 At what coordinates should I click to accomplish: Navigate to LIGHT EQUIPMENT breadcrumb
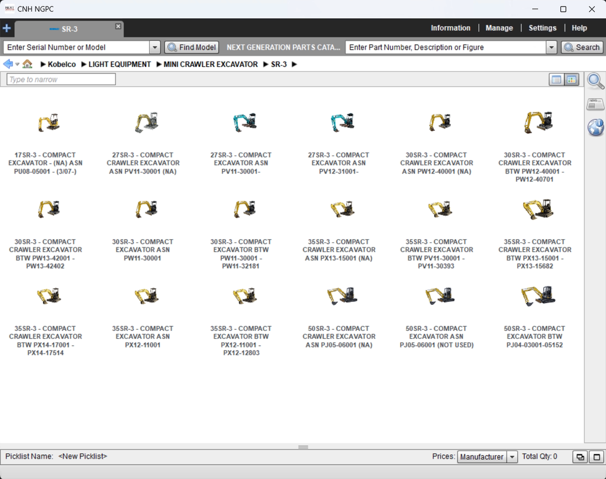click(120, 64)
